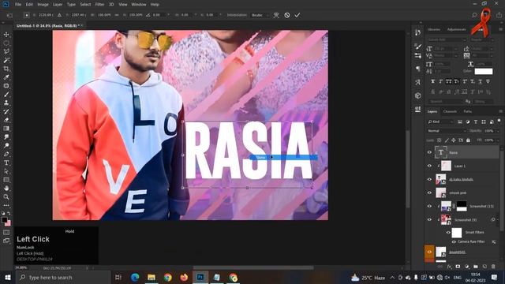The height and width of the screenshot is (284, 505).
Task: Hide the Screenshot (13) layer
Action: coord(429,206)
